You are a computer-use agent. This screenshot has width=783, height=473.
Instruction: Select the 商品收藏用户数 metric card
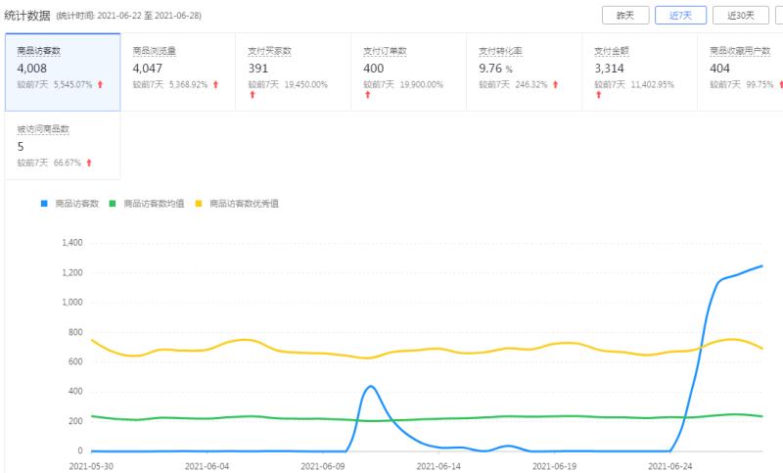740,71
